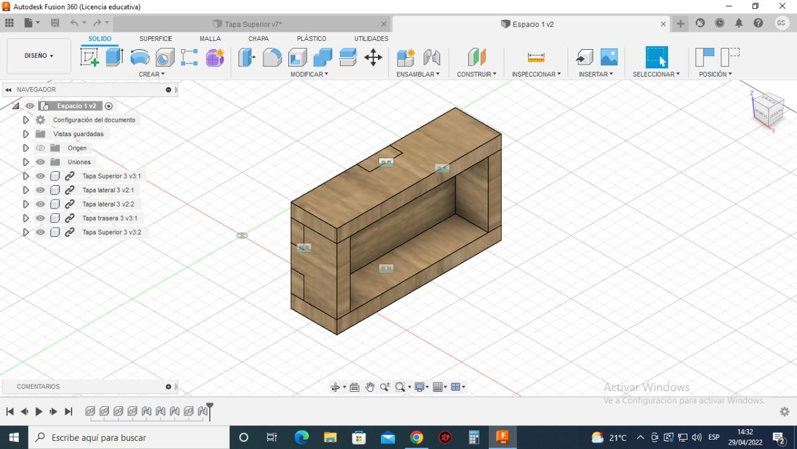Choose the Fillet tool
Screen dimensions: 797x449
[x=272, y=57]
